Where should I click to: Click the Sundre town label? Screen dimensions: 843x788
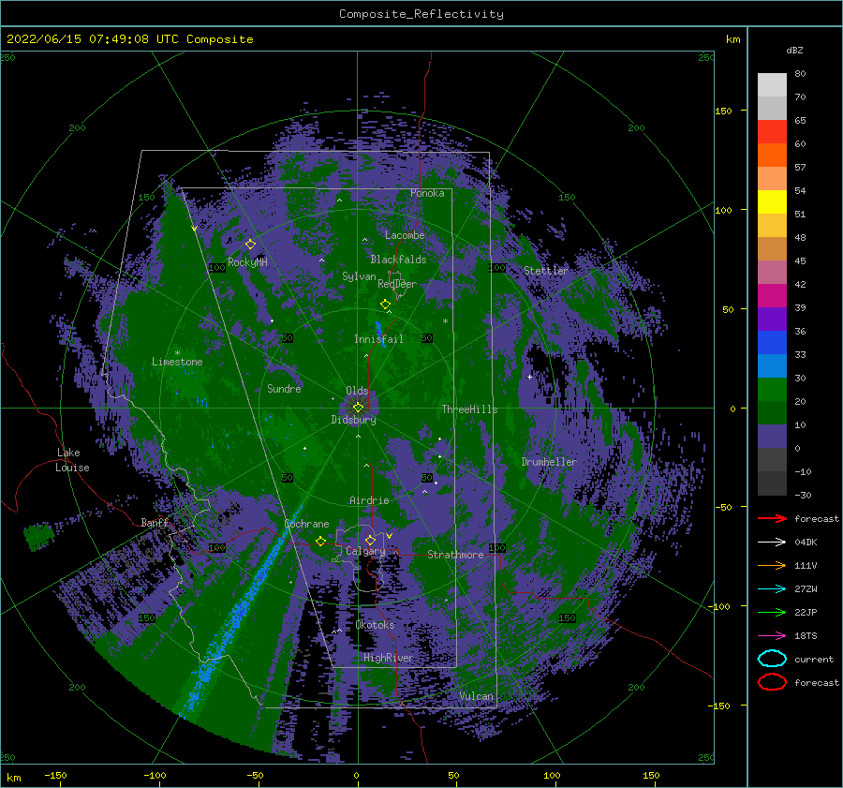click(x=284, y=388)
